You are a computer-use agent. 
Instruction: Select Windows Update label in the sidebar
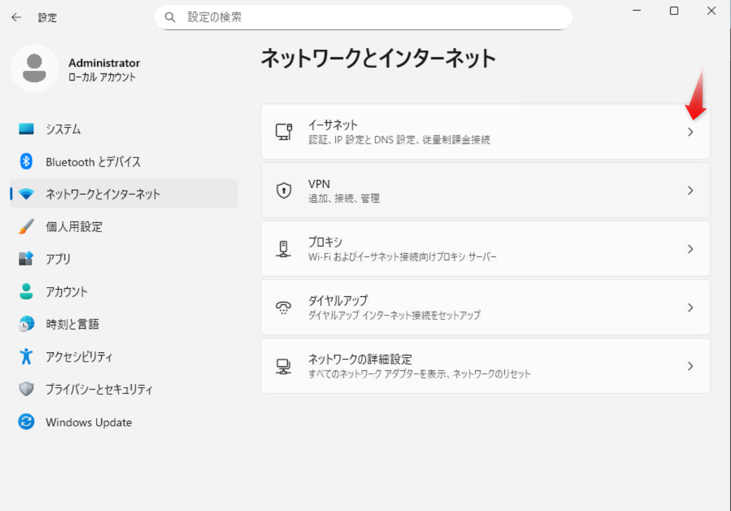(x=88, y=422)
